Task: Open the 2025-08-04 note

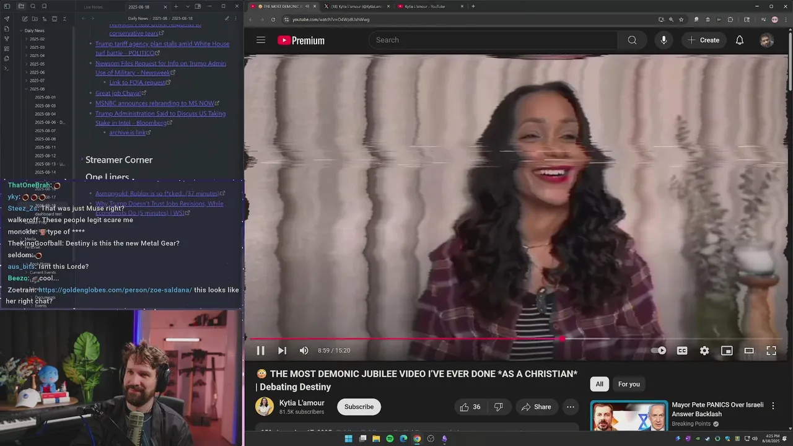Action: (45, 114)
